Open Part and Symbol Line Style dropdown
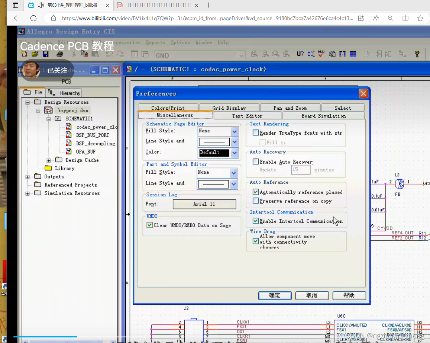Image resolution: width=430 pixels, height=343 pixels. point(234,184)
